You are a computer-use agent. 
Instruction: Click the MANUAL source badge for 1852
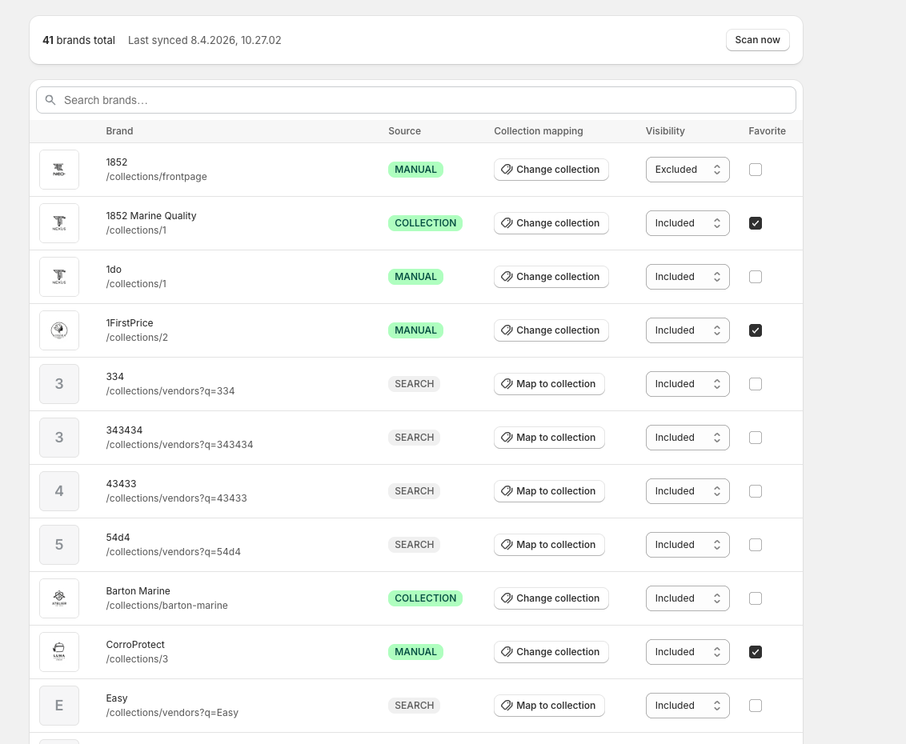(415, 170)
